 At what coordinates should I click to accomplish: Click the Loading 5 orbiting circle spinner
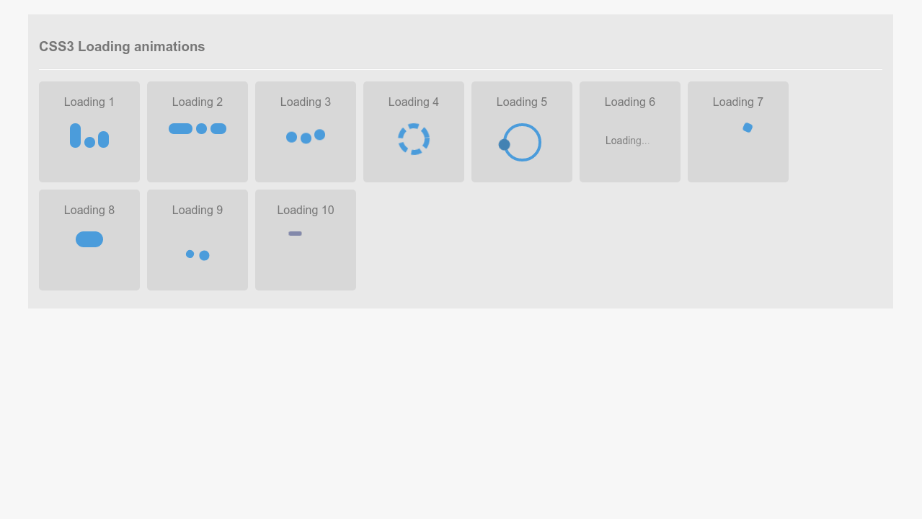520,142
